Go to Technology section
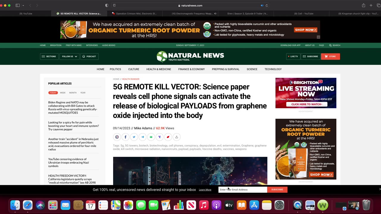This screenshot has width=381, height=214. tap(273, 69)
